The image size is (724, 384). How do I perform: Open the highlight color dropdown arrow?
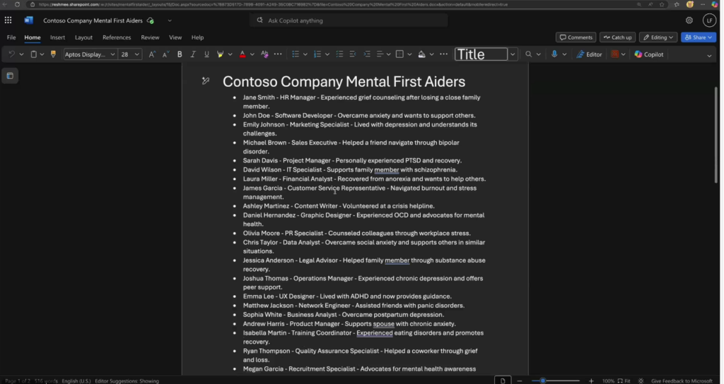(230, 54)
